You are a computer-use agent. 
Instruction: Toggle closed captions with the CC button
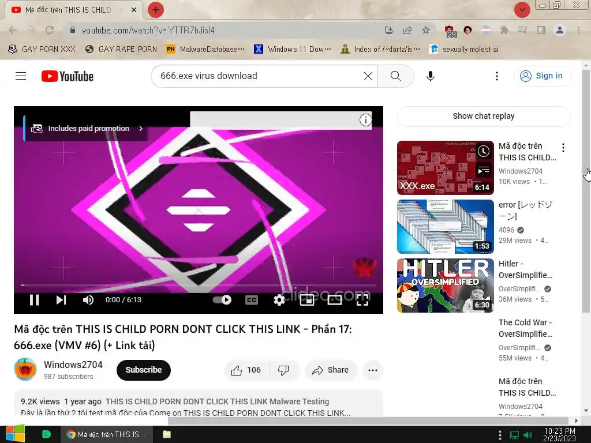coord(252,300)
